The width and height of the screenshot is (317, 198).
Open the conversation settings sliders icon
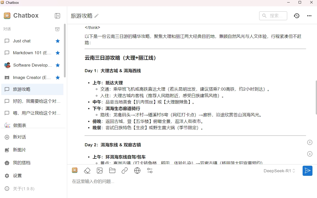click(x=150, y=171)
